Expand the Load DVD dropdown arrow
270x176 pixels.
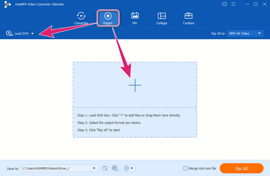(x=32, y=33)
